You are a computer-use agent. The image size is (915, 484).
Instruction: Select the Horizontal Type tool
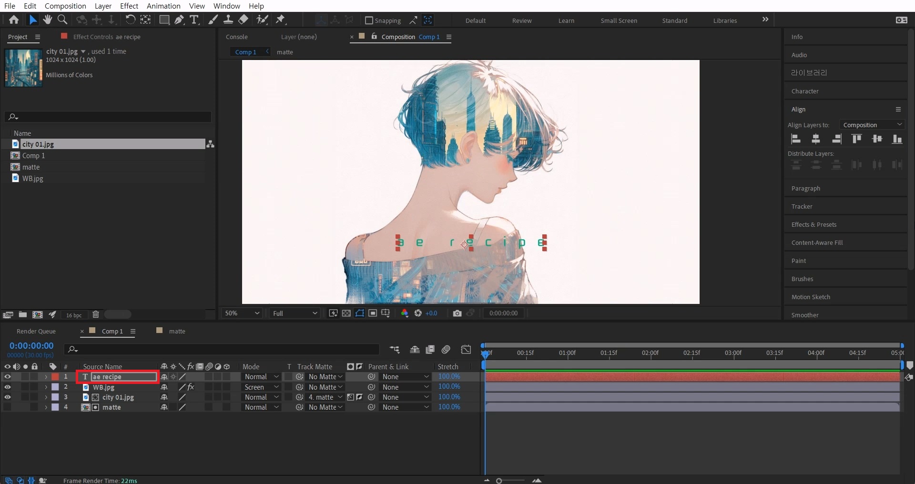(194, 20)
